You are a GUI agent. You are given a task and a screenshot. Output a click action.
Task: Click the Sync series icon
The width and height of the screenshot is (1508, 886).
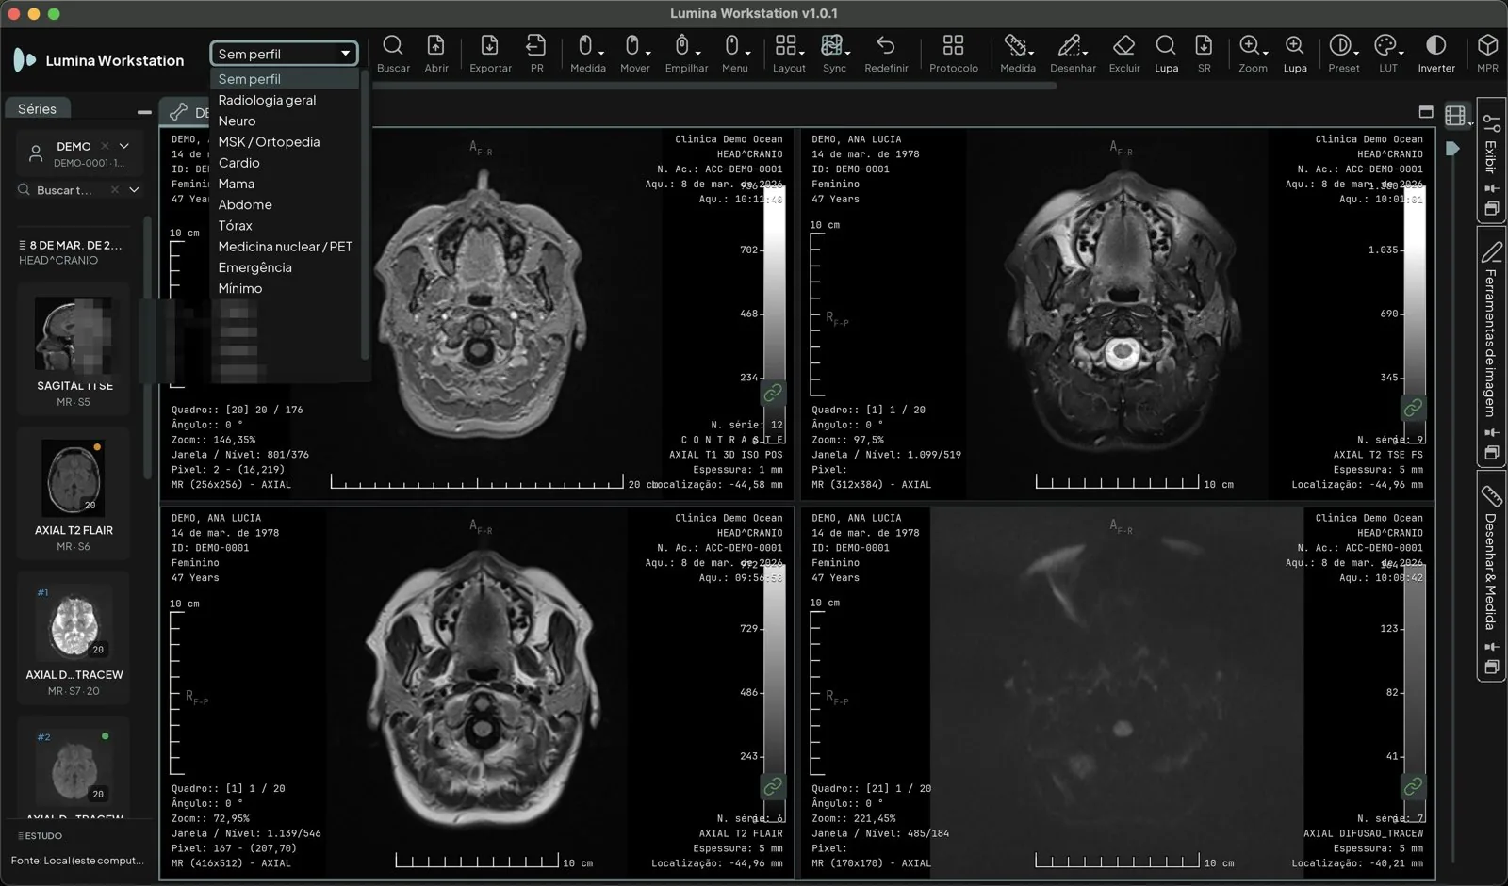(x=834, y=54)
